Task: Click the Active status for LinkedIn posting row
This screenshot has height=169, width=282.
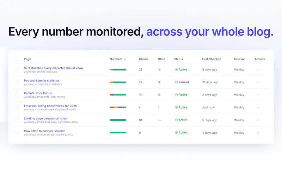Action: click(x=181, y=133)
